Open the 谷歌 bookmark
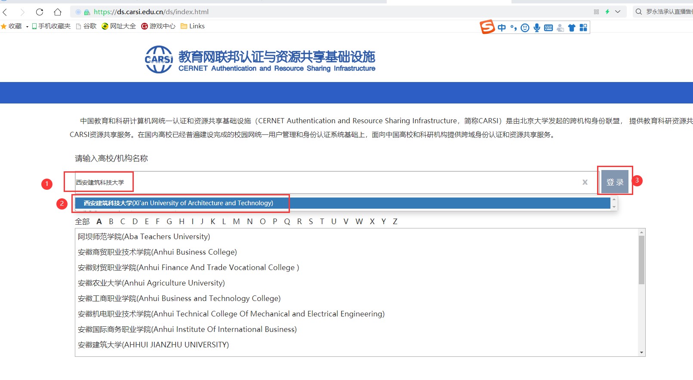 tap(86, 26)
